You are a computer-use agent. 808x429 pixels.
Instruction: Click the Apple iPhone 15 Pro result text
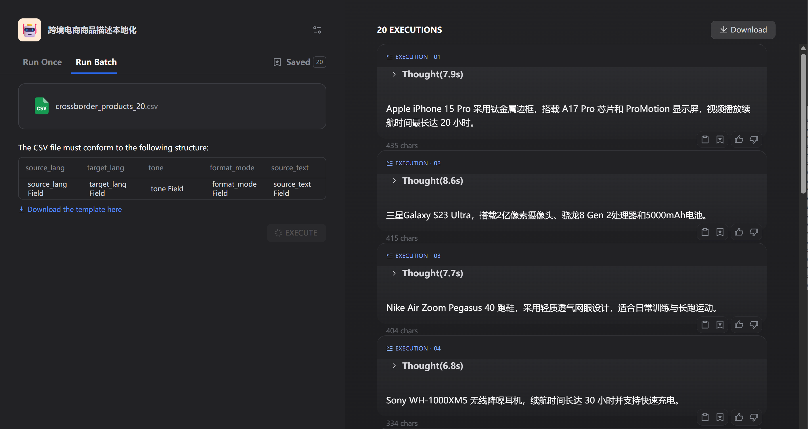pyautogui.click(x=568, y=116)
